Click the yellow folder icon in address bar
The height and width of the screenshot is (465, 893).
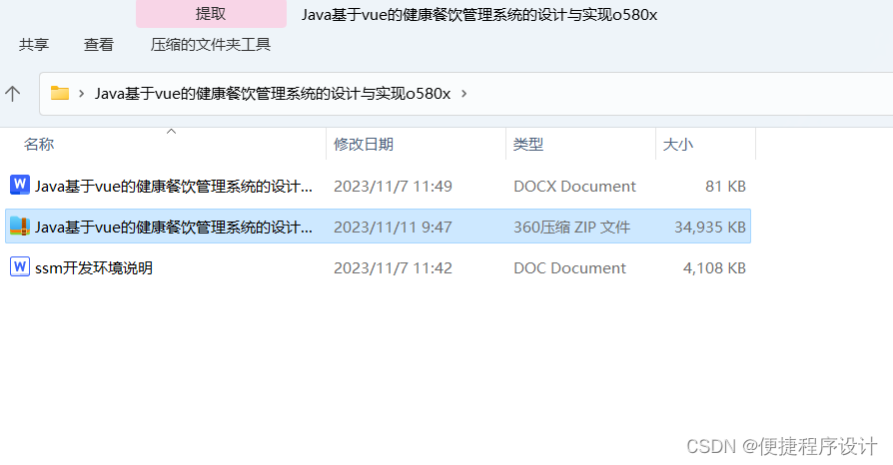click(60, 93)
